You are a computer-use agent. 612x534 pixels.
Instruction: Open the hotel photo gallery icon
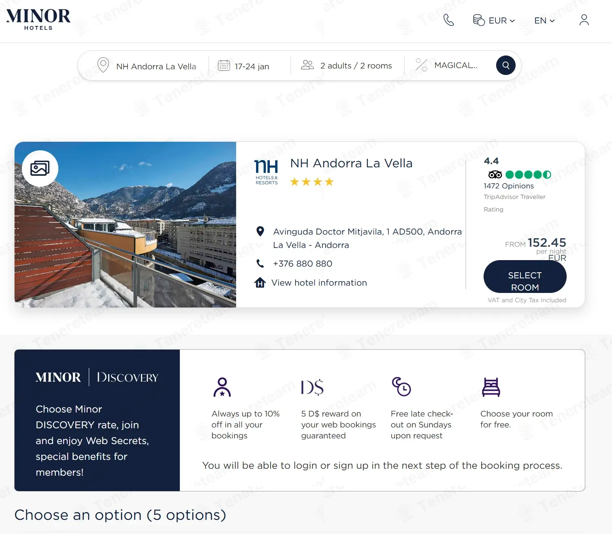pos(40,168)
